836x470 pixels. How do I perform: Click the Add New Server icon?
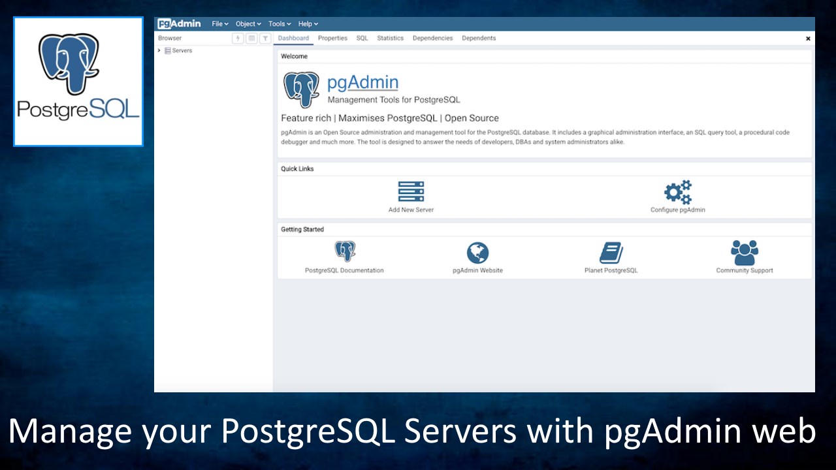click(x=411, y=192)
